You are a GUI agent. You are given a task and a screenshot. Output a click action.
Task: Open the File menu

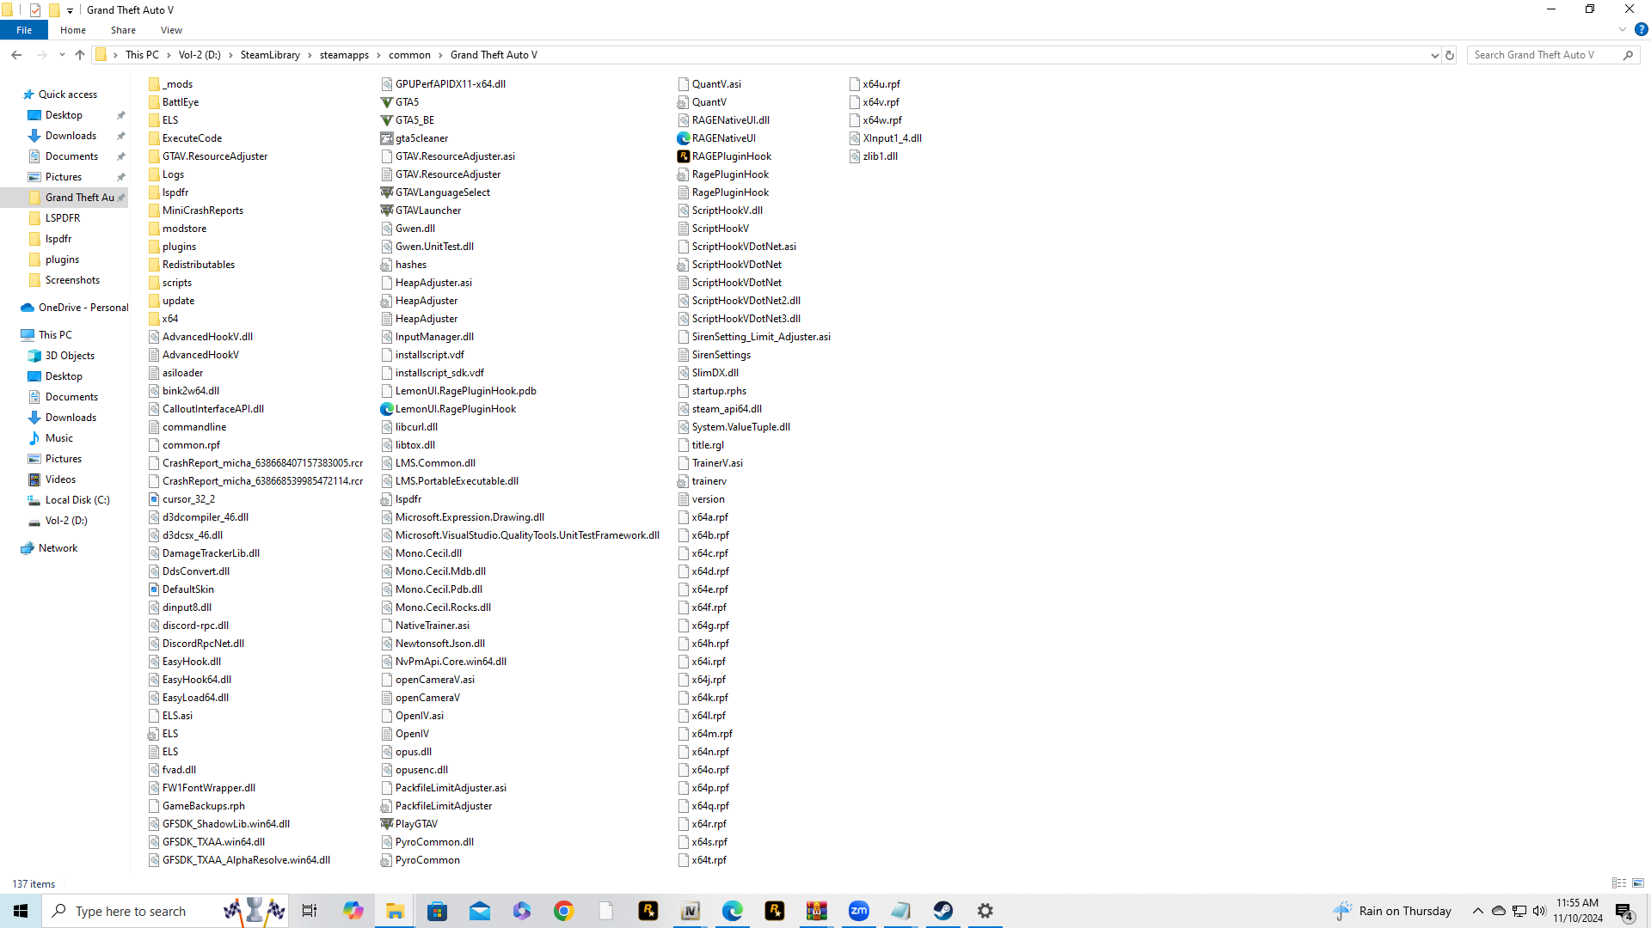click(24, 30)
